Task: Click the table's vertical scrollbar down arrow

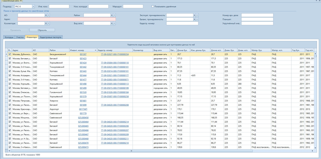Action: pos(315,148)
